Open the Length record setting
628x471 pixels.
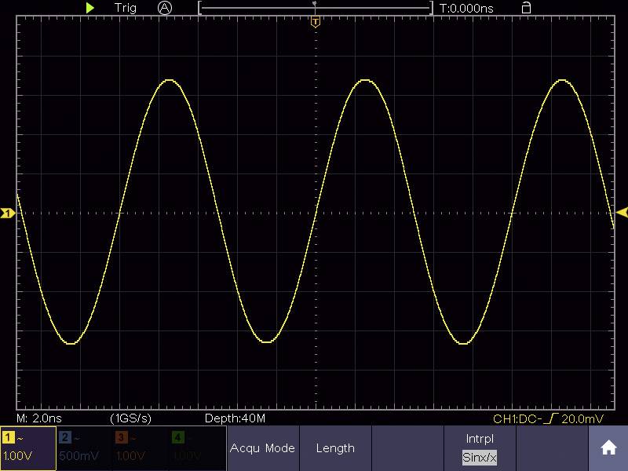coord(336,447)
